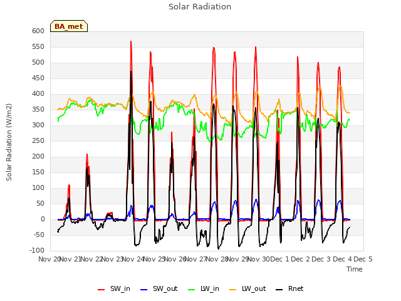The width and height of the screenshot is (401, 301).
Task: Click the 550 y-axis tick label
Action: tap(38, 46)
